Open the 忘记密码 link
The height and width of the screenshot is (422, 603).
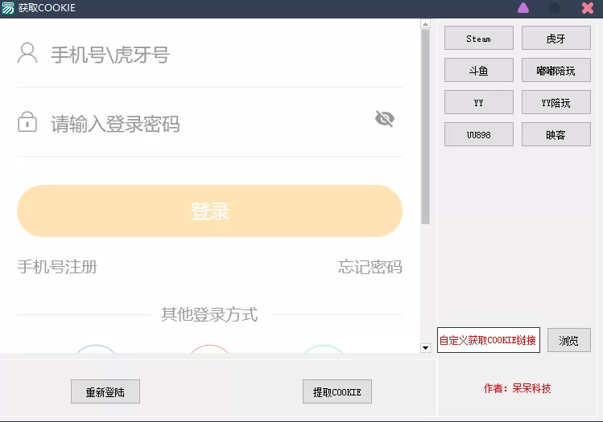[370, 267]
